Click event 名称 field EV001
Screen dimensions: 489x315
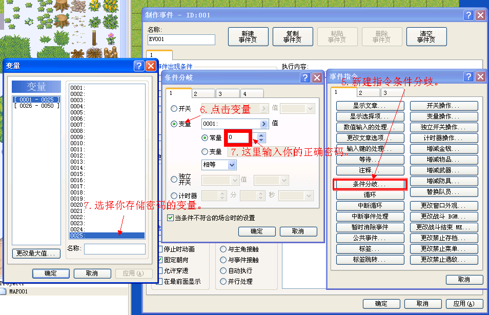[181, 40]
